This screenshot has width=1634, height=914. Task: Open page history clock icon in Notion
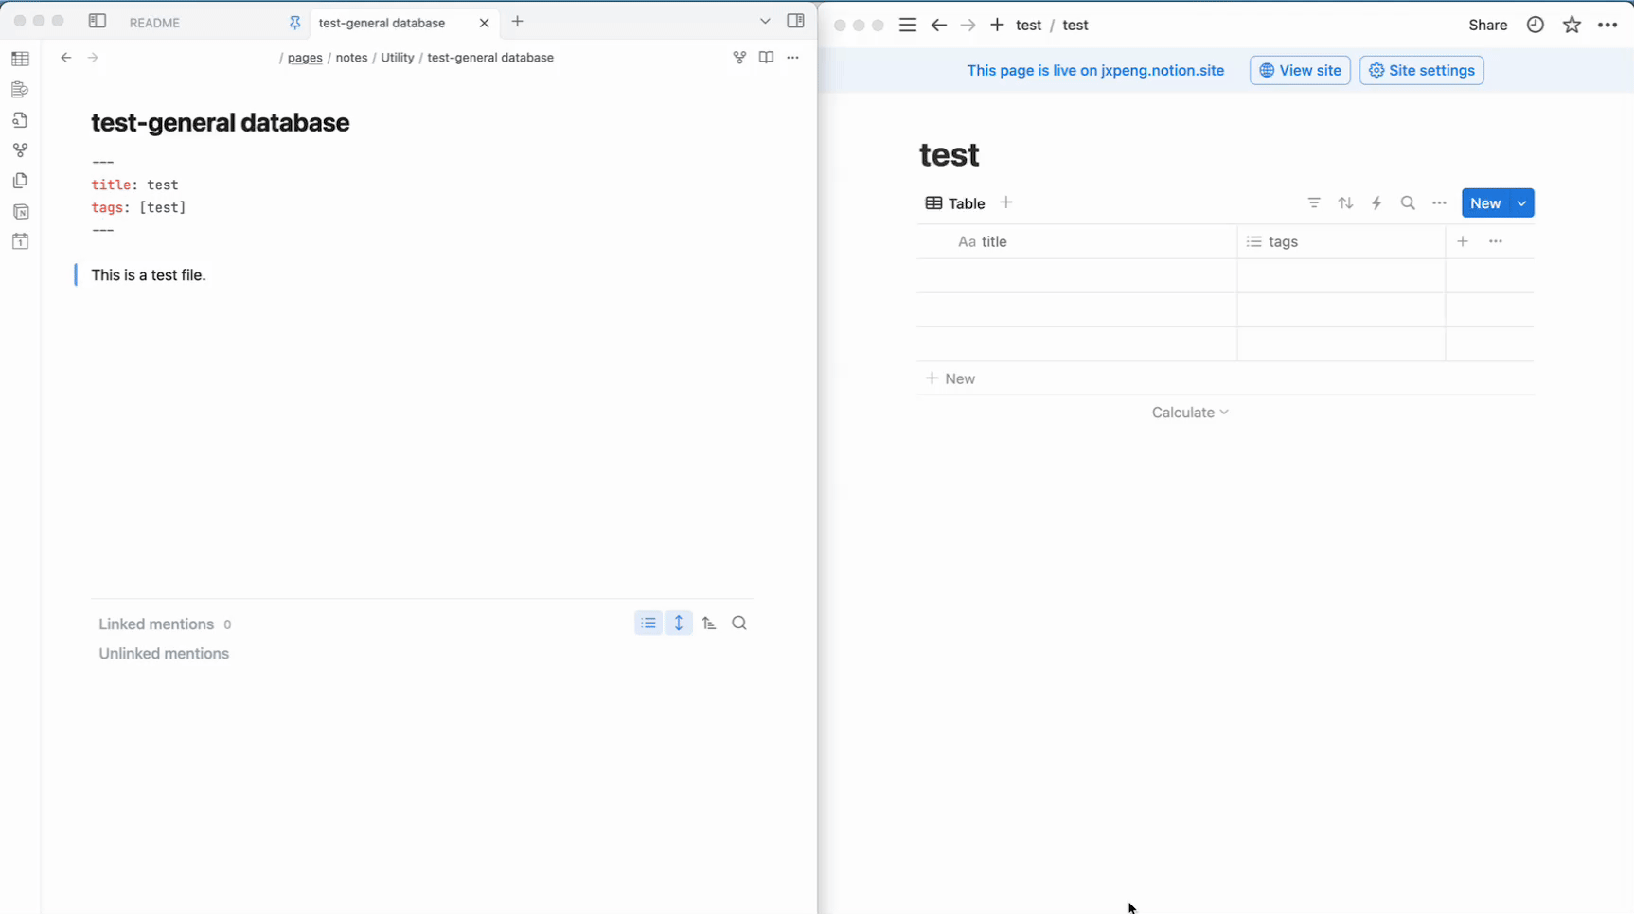coord(1536,26)
